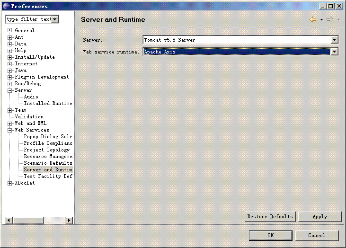
Task: Expand the Internet tree node
Action: point(9,64)
